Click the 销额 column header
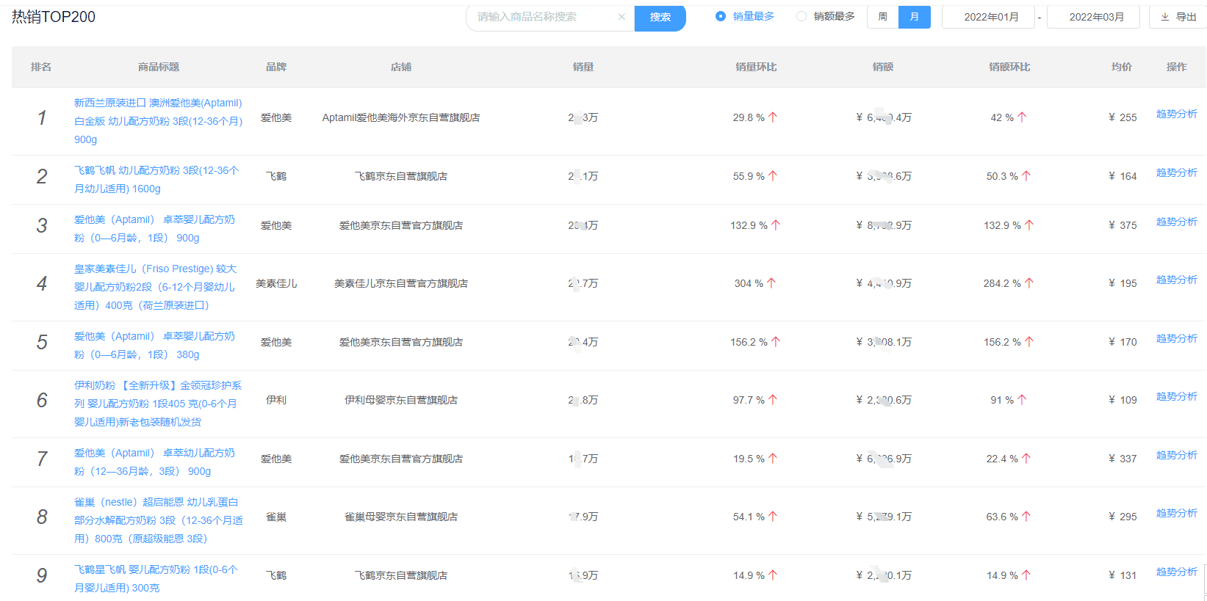The height and width of the screenshot is (601, 1207). [x=883, y=67]
